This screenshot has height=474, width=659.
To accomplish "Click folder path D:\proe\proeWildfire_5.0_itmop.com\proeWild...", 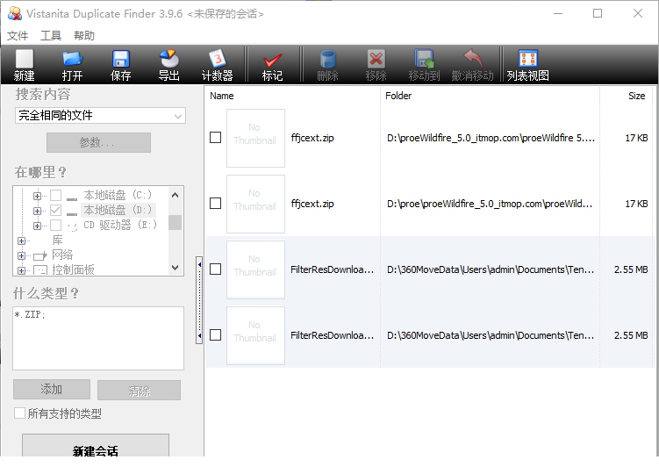I will 490,204.
